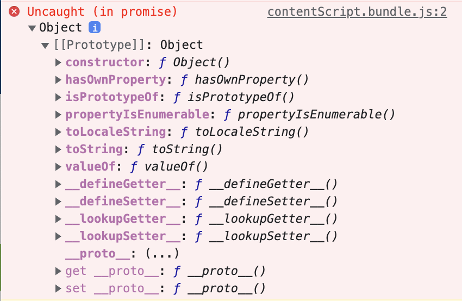This screenshot has width=462, height=301.
Task: Collapse the [[Prototype]] node
Action: pos(45,46)
